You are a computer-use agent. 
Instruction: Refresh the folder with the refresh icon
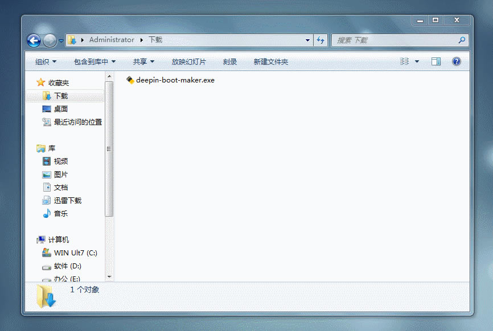(321, 40)
